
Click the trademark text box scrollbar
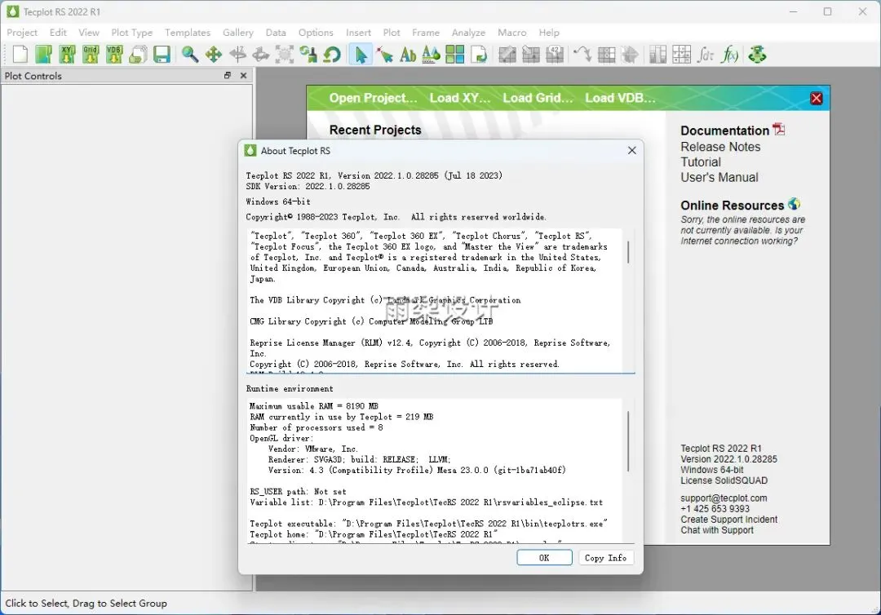pos(628,252)
